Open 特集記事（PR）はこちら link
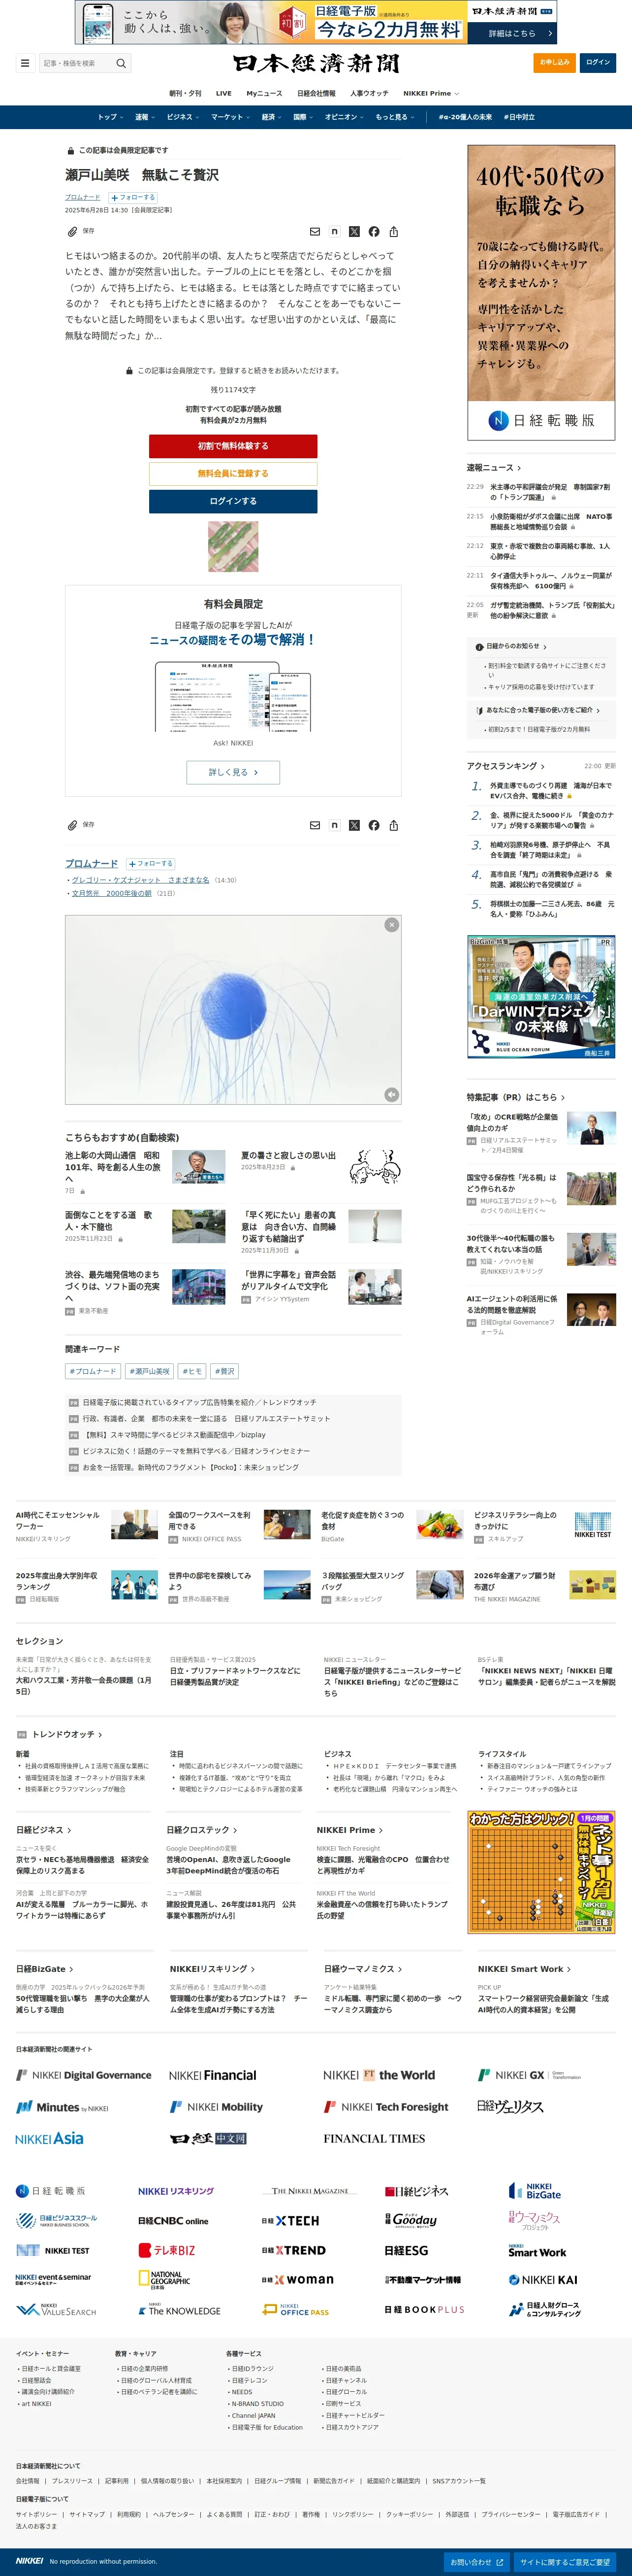632x2576 pixels. [515, 1097]
